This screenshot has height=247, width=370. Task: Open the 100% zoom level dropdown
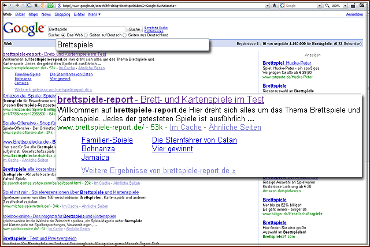(x=345, y=6)
